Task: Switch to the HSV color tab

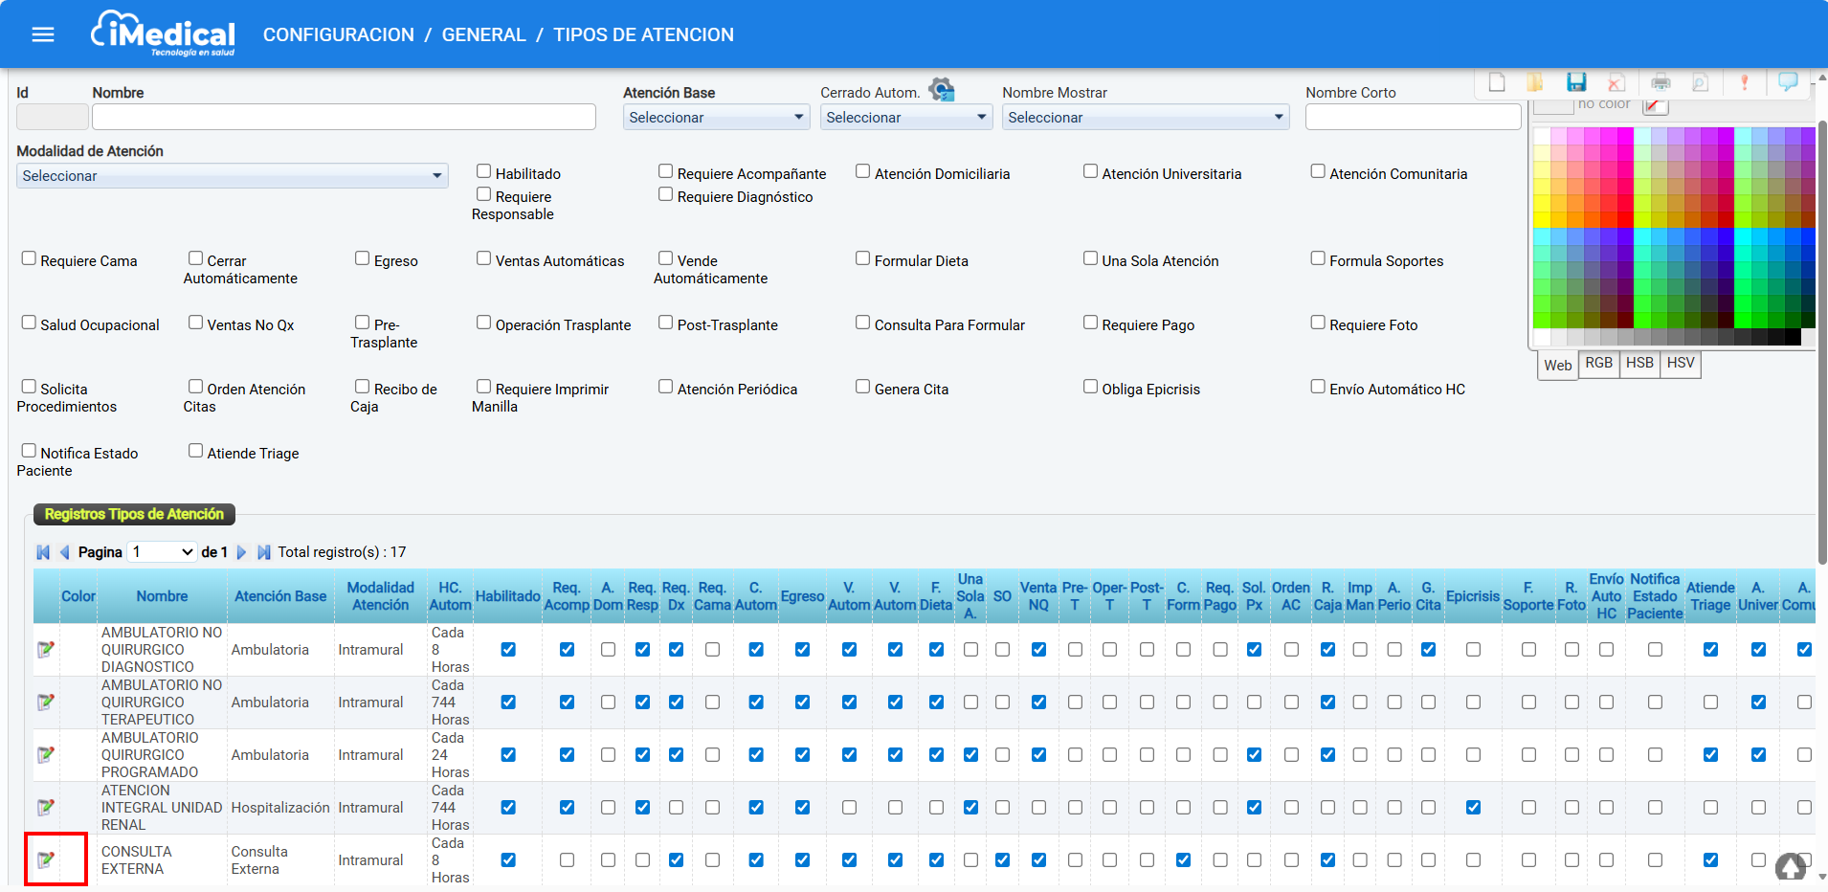Action: click(x=1680, y=364)
